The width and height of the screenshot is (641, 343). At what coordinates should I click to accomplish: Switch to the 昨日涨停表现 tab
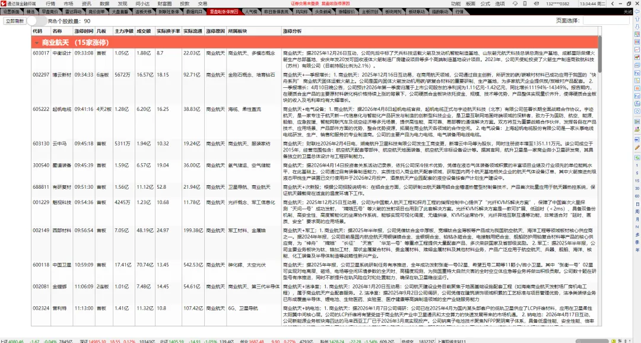pos(276,12)
